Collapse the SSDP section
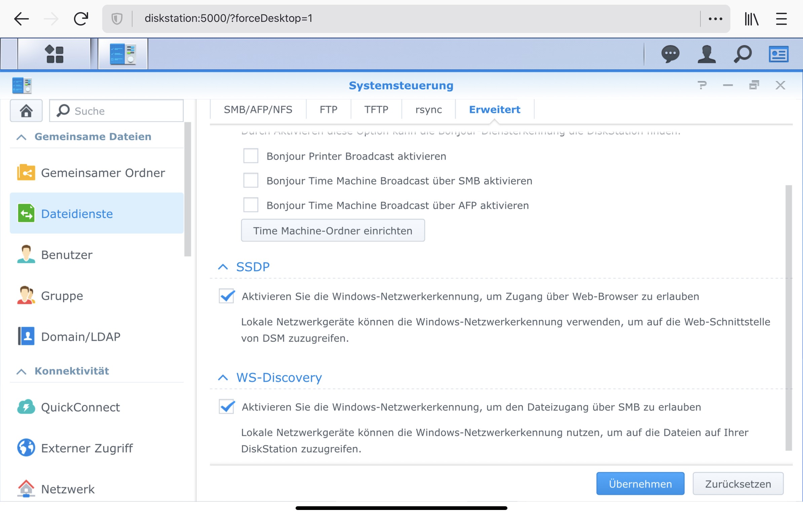This screenshot has width=803, height=515. pos(223,267)
